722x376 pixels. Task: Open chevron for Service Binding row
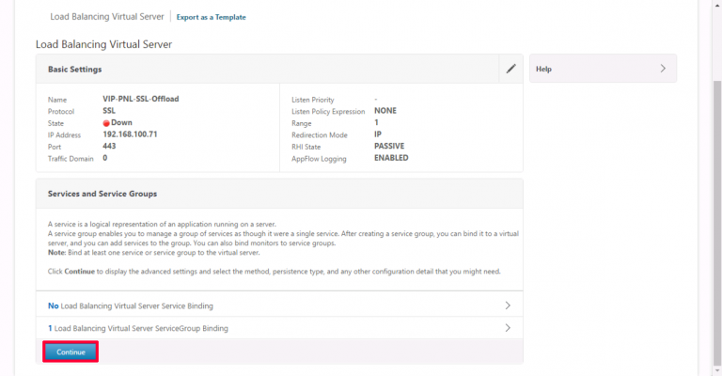pyautogui.click(x=508, y=305)
